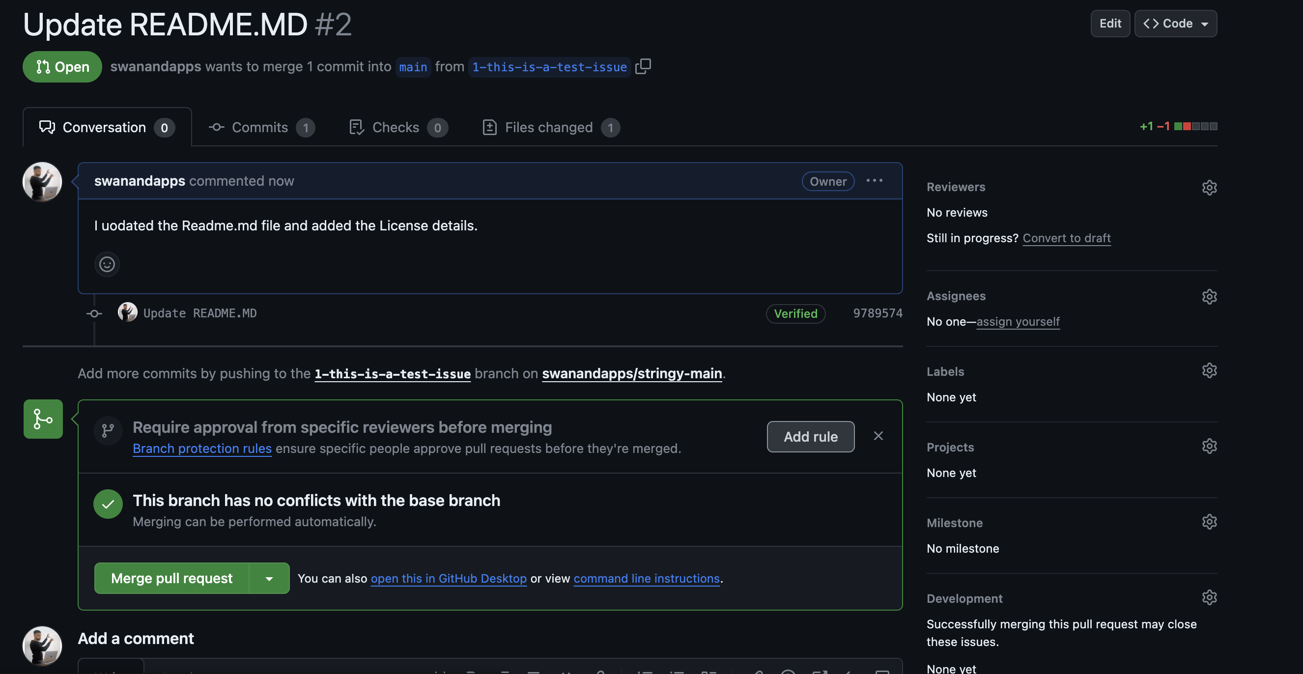Viewport: 1303px width, 674px height.
Task: Expand merge method options dropdown arrow
Action: pos(269,578)
